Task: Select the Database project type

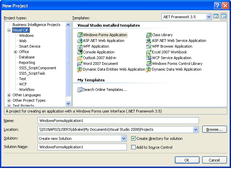Action: [x=27, y=57]
